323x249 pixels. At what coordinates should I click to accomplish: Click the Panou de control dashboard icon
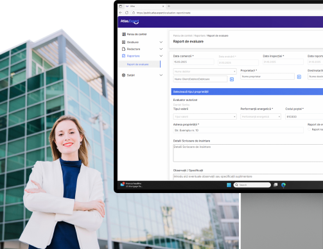point(124,34)
